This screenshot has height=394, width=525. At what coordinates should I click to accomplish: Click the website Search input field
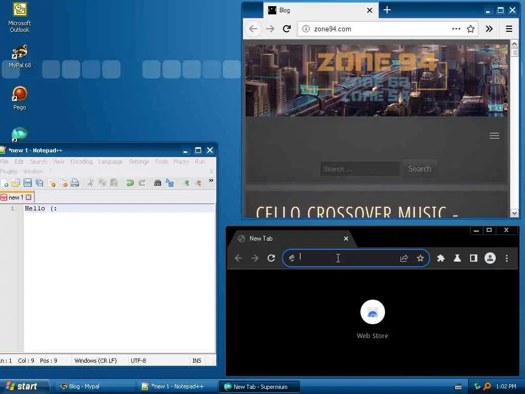pyautogui.click(x=360, y=169)
